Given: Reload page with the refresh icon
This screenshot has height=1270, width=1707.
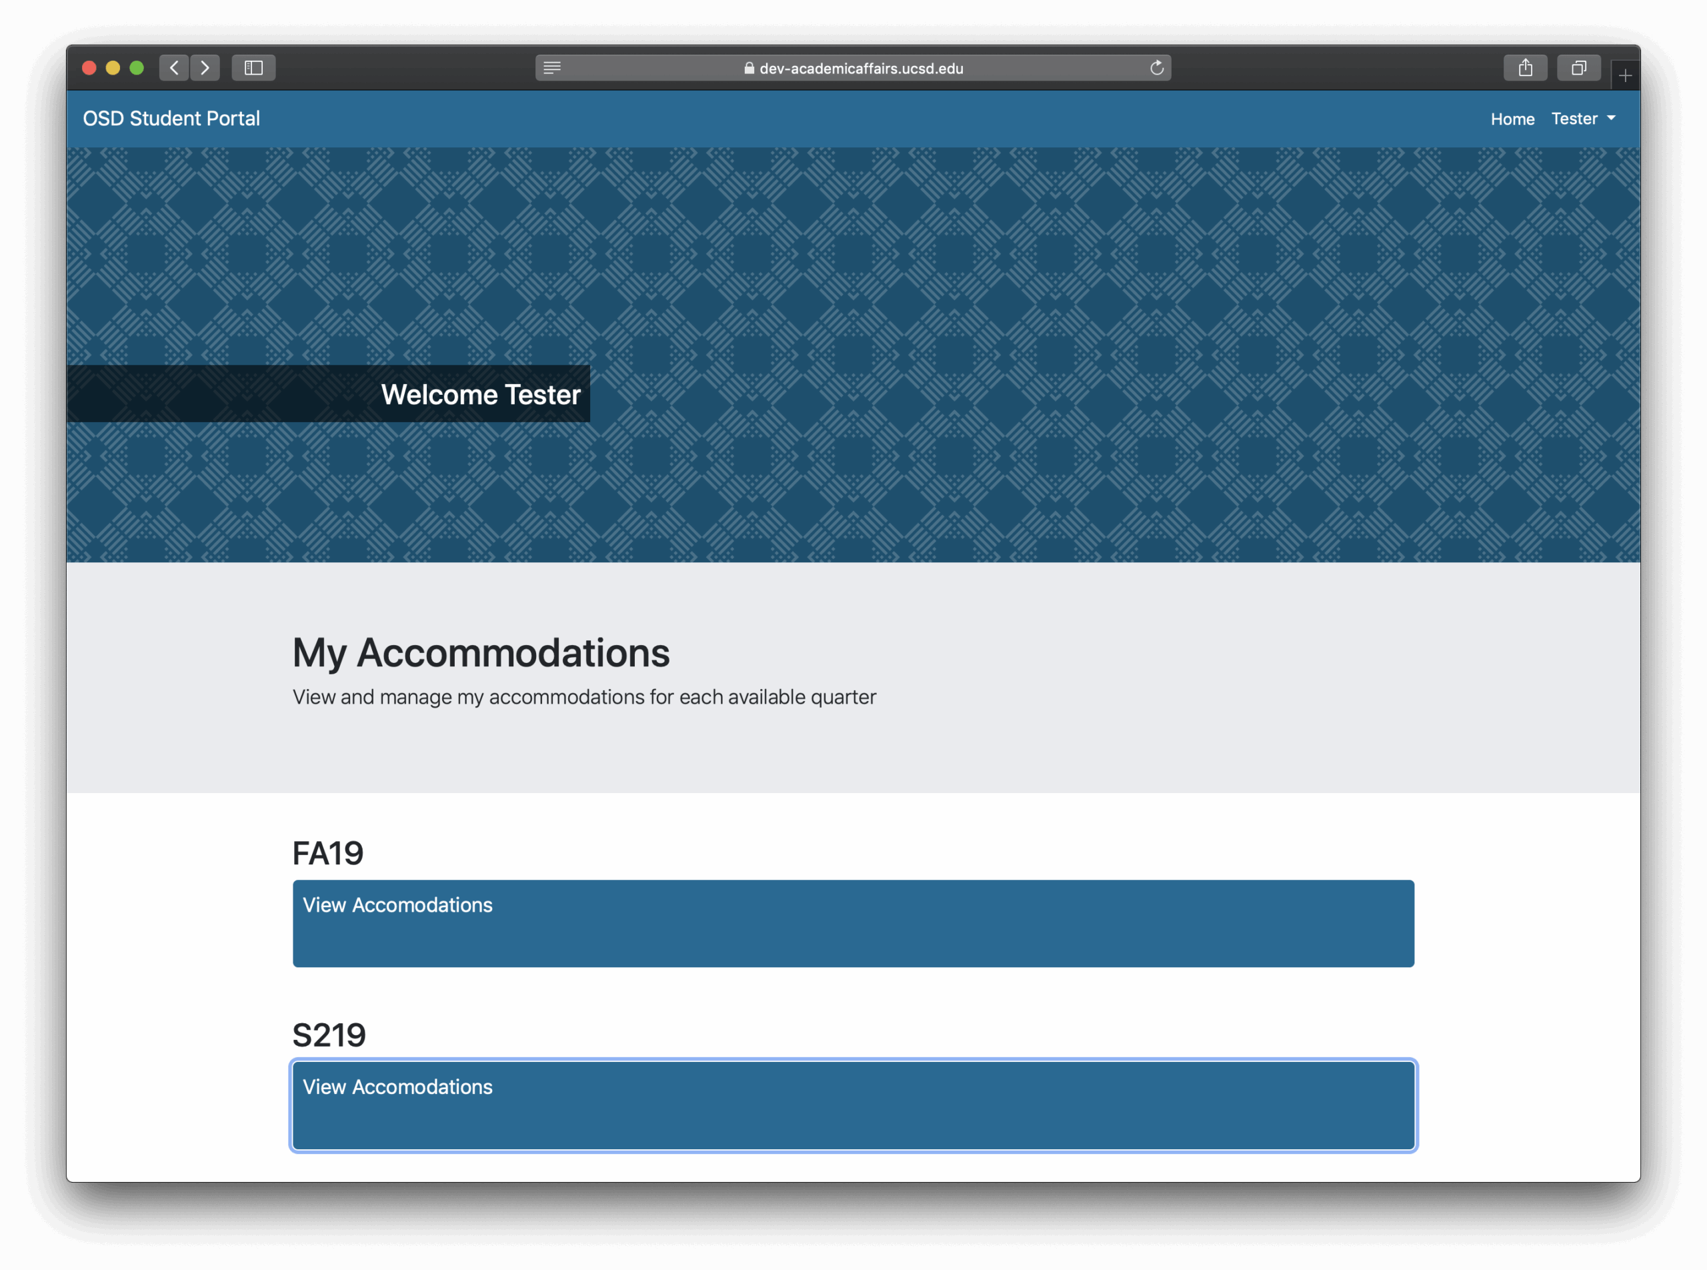Looking at the screenshot, I should tap(1156, 67).
